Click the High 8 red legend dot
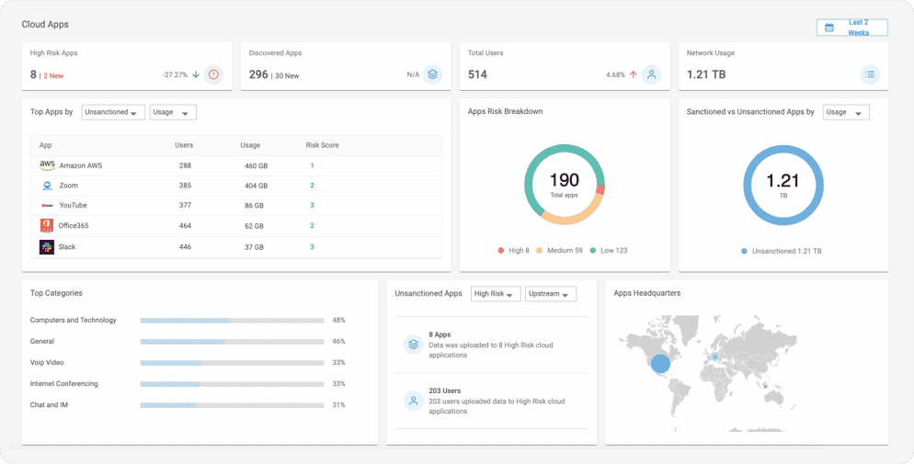Image resolution: width=914 pixels, height=464 pixels. (x=501, y=251)
